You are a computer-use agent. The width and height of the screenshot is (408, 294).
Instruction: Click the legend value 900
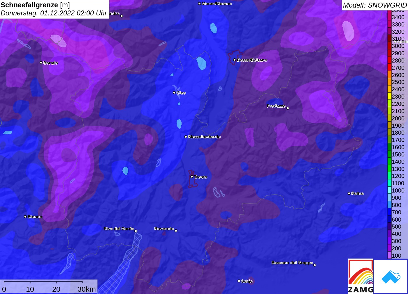397,198
